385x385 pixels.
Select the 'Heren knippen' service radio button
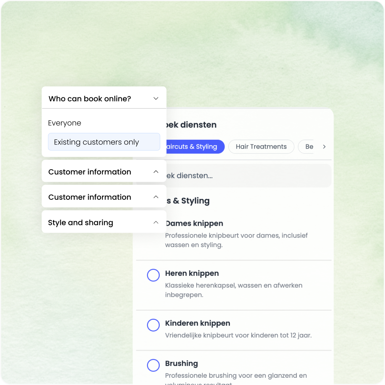tap(153, 275)
